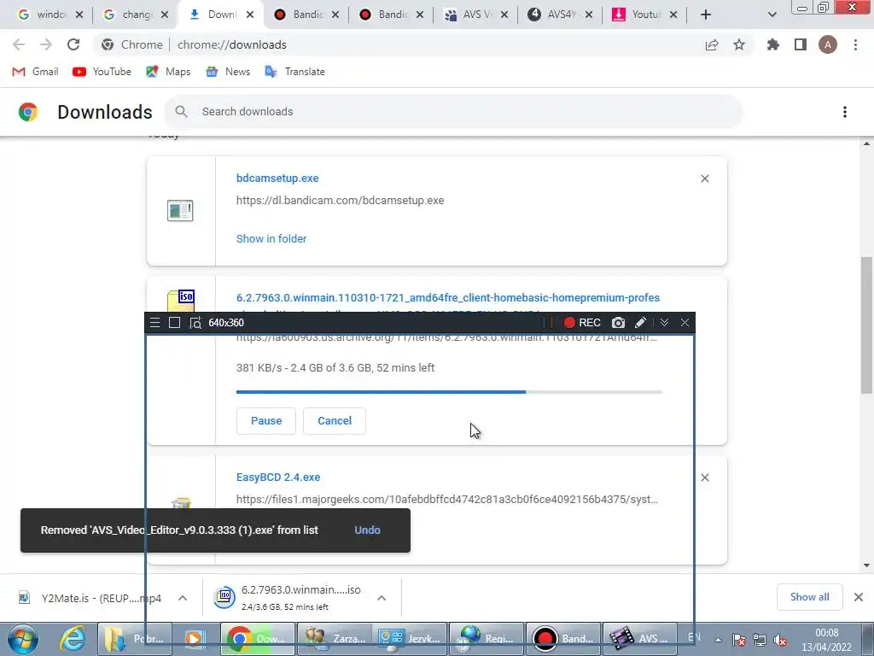Show hidden system tray icons
The width and height of the screenshot is (874, 656).
(x=719, y=640)
